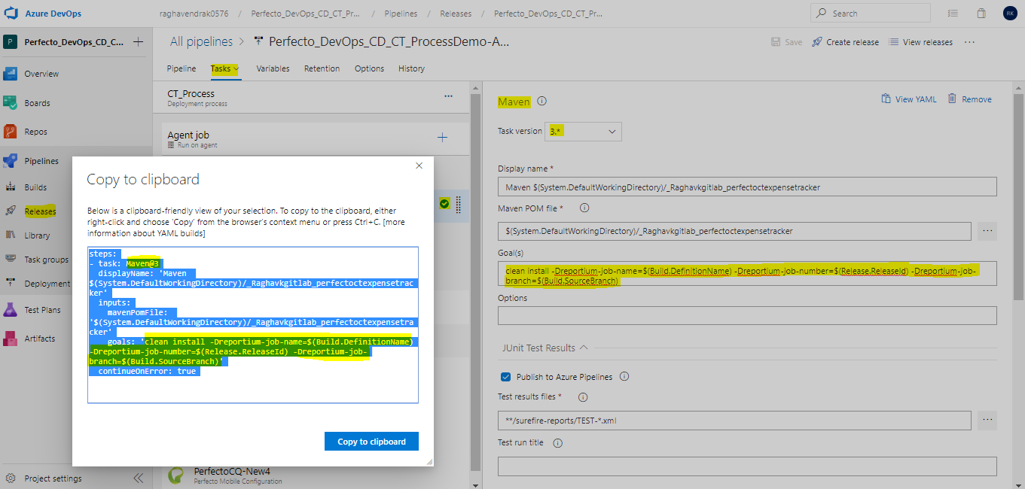Show info for Test results files
Screen dimensions: 1025x489
click(x=582, y=396)
